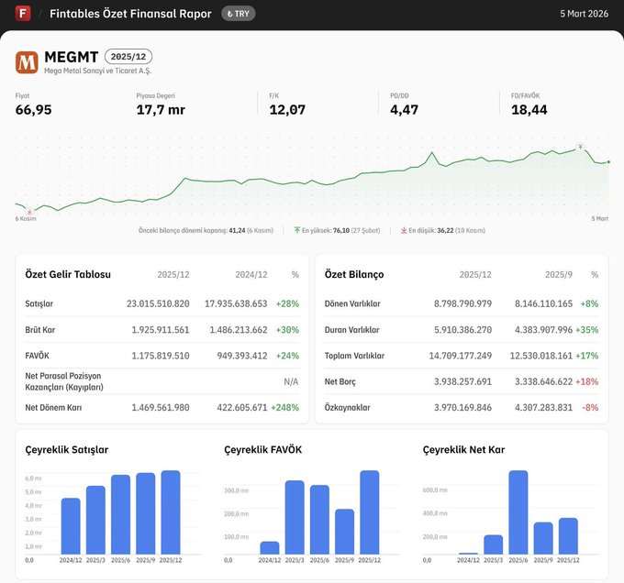This screenshot has width=624, height=583.
Task: Click the 6 Kasım chart start label
Action: (x=26, y=218)
